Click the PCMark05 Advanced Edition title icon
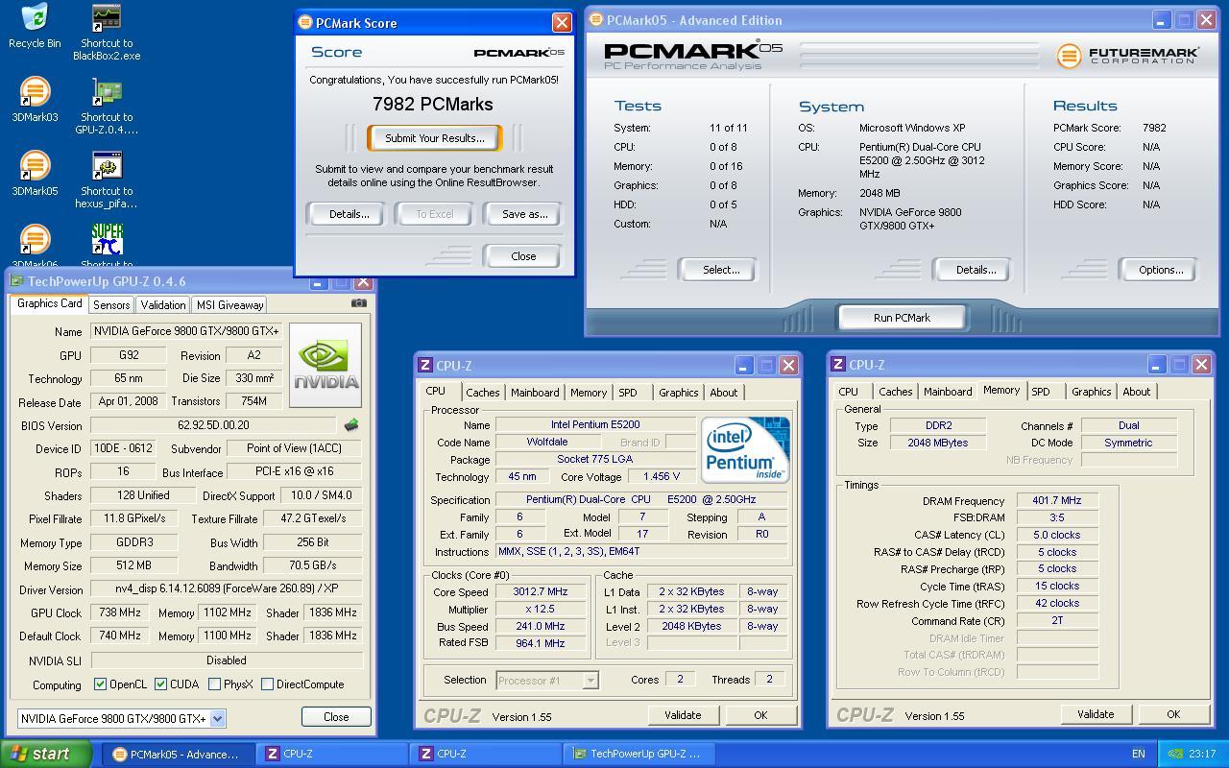This screenshot has width=1229, height=768. coord(596,19)
